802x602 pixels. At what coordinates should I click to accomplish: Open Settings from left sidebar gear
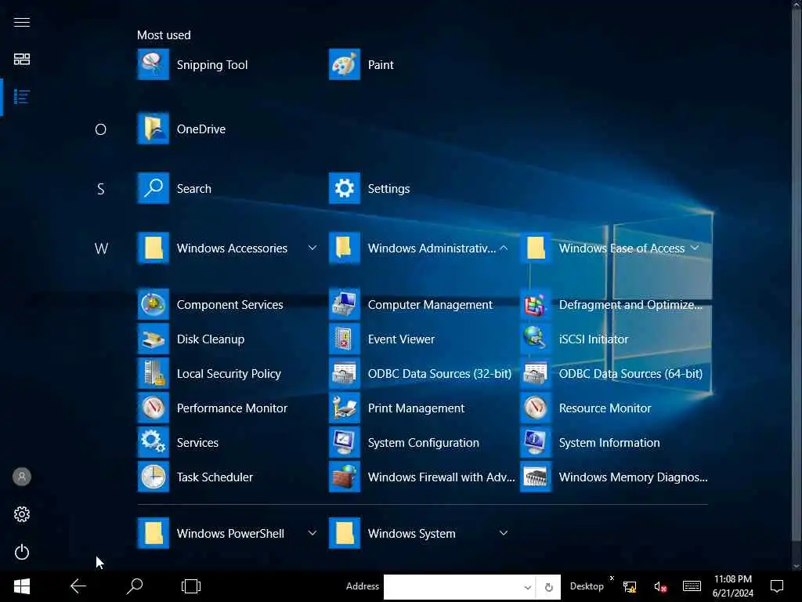(x=21, y=514)
